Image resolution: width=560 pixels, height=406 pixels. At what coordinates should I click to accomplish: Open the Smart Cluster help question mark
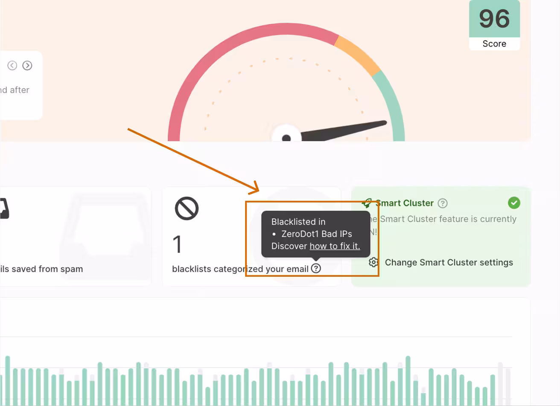click(x=443, y=203)
